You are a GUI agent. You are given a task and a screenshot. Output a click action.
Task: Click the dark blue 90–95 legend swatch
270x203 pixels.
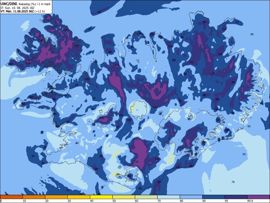tap(214, 197)
